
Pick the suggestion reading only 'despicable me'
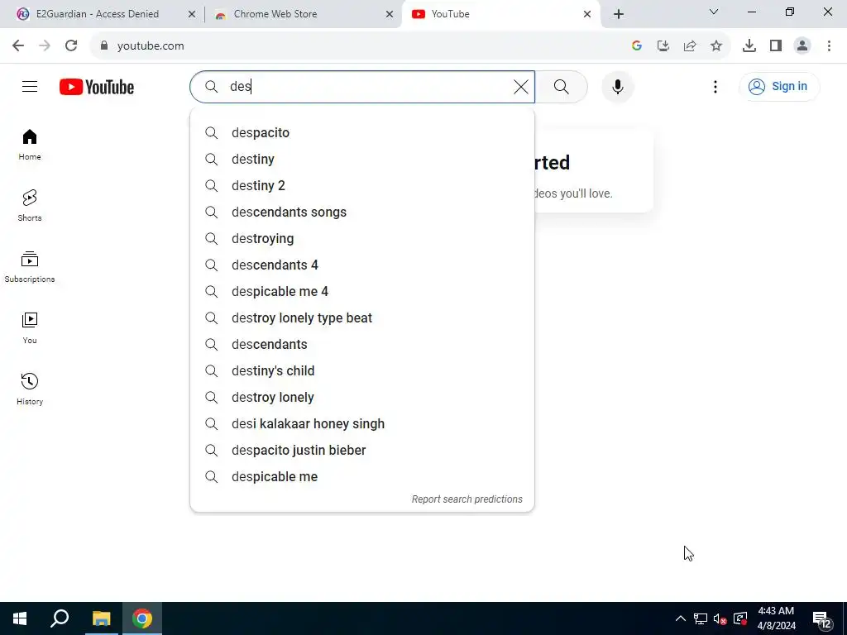[x=362, y=477]
